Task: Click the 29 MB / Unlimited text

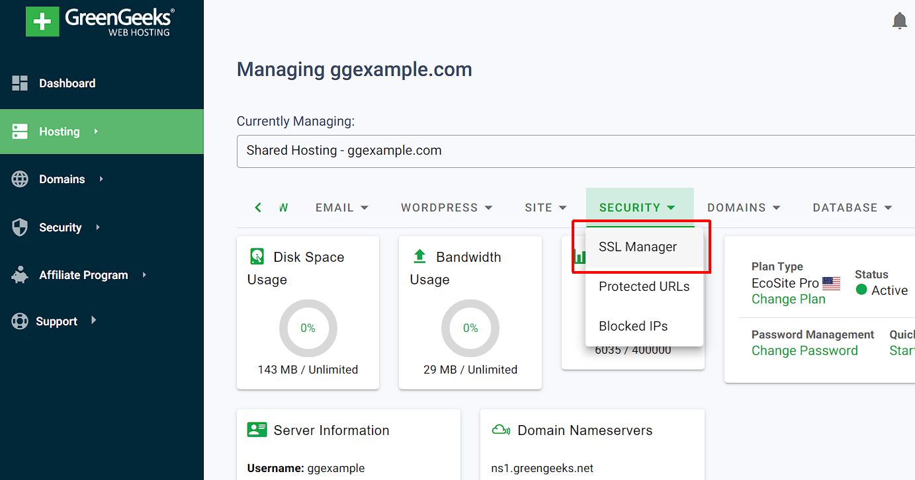Action: (x=470, y=370)
